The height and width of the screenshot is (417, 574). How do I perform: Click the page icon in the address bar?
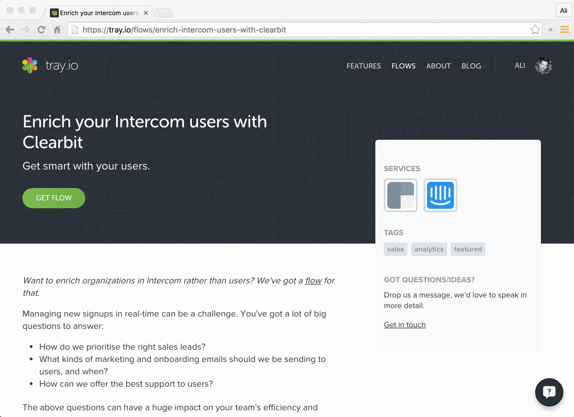point(75,29)
